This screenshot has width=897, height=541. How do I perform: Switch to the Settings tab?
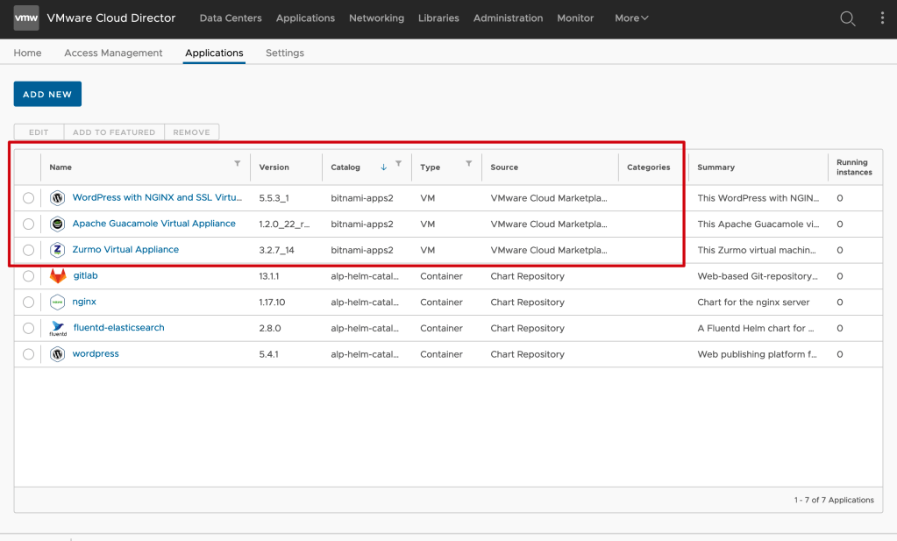285,53
